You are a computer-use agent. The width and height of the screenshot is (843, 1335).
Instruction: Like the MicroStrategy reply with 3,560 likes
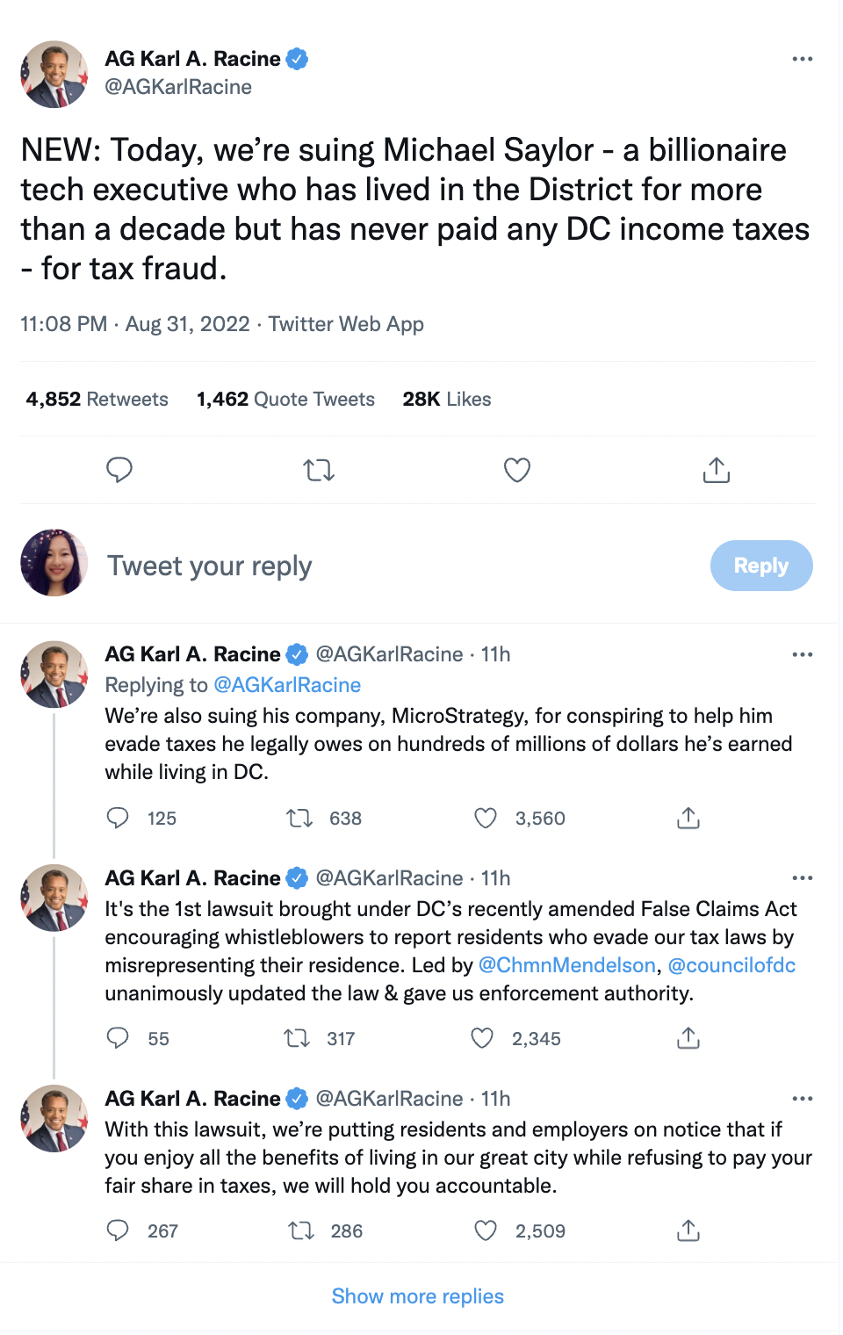pyautogui.click(x=486, y=819)
